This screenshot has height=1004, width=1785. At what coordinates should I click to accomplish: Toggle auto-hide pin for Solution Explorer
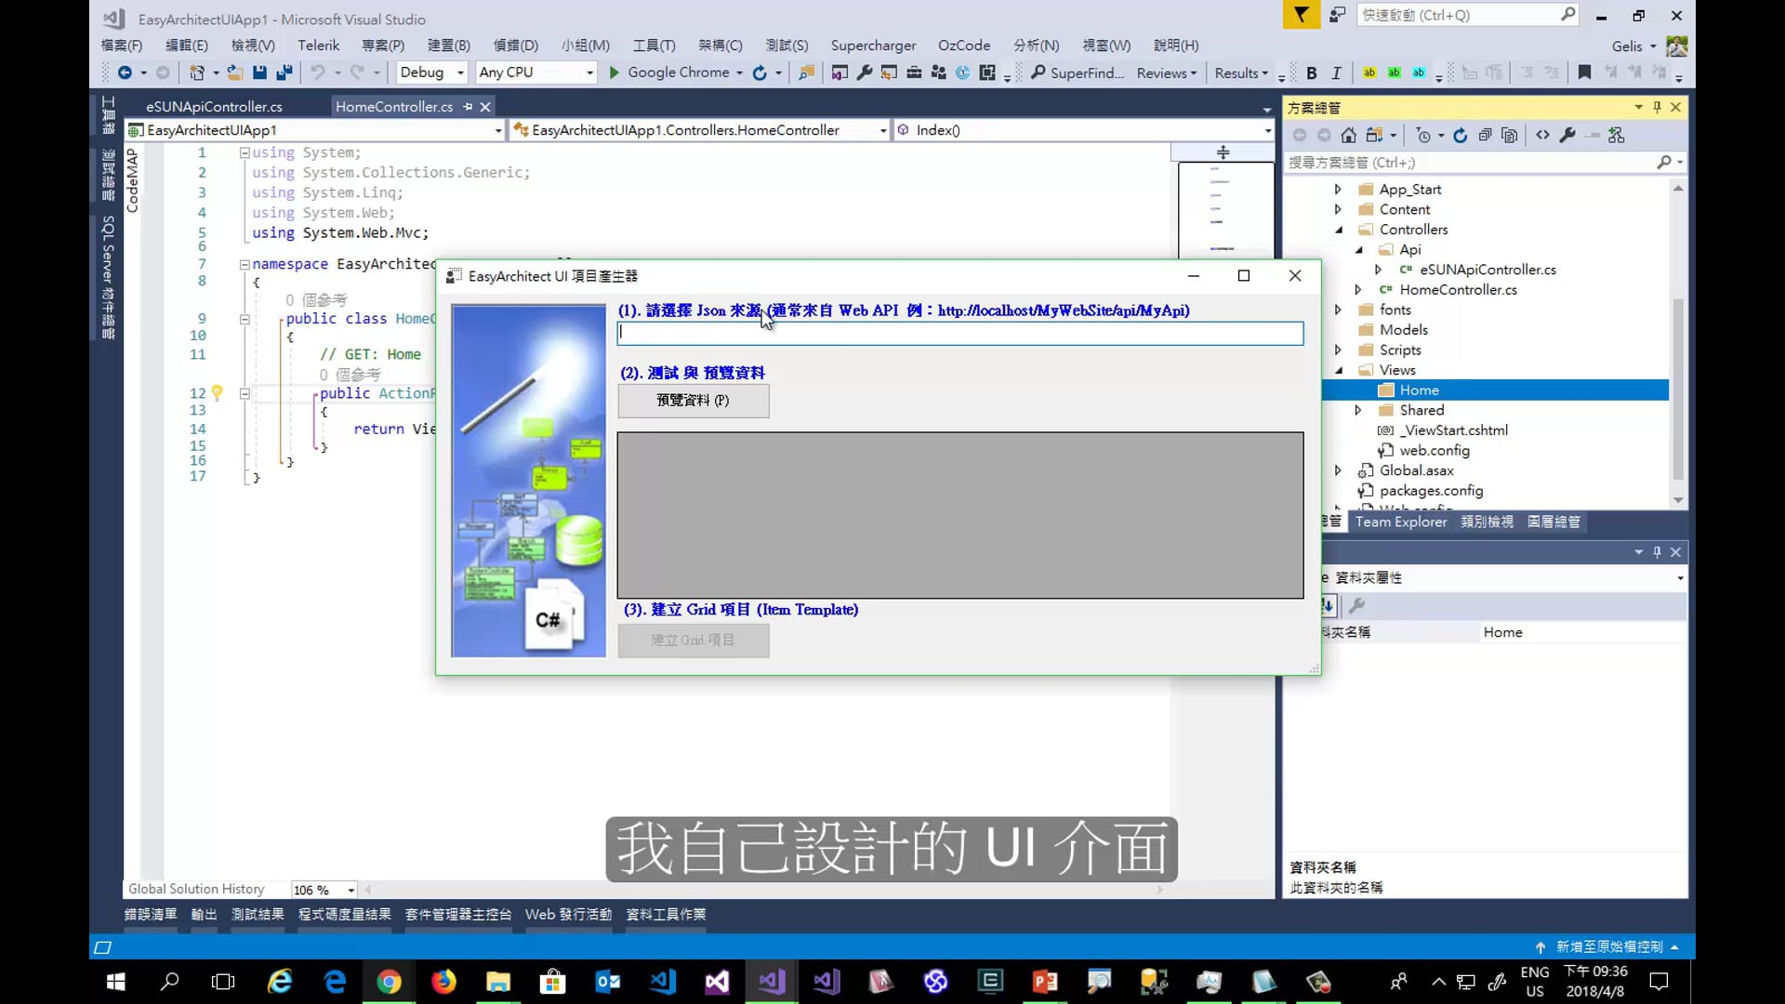(1657, 108)
